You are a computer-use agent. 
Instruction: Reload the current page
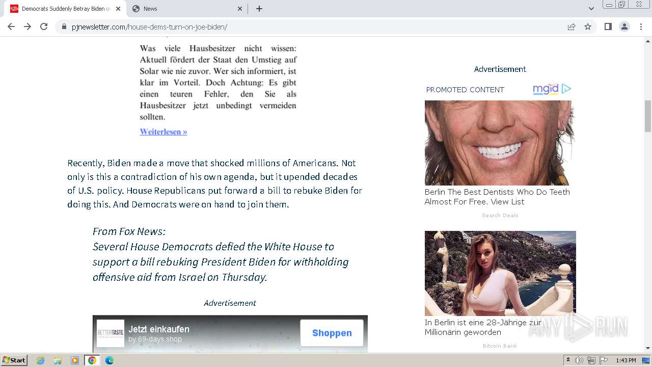[x=44, y=27]
